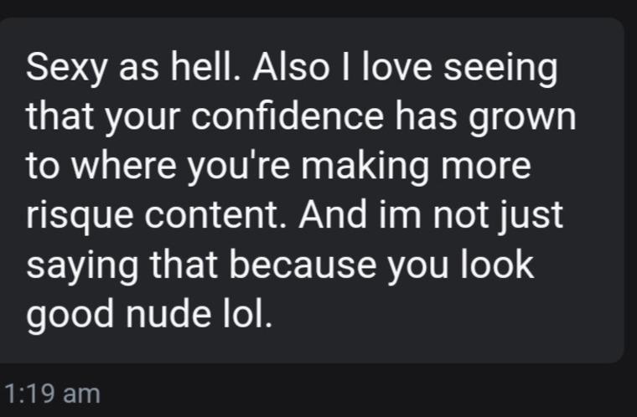
Task: Click the word "love" in the message
Action: coord(399,69)
